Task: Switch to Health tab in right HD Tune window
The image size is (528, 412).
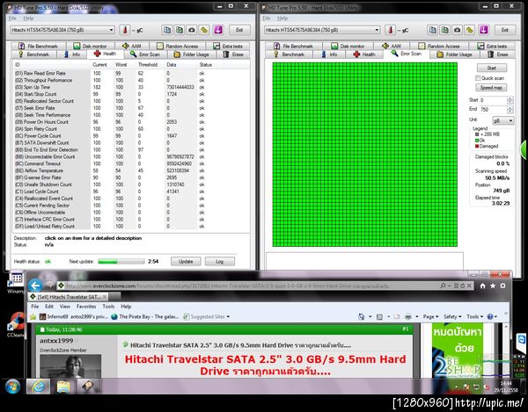Action: pyautogui.click(x=364, y=54)
